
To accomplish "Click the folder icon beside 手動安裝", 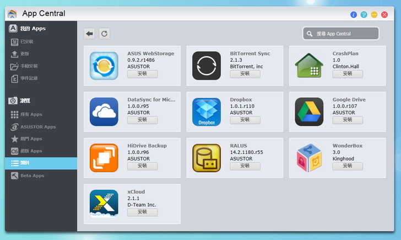I will point(14,66).
